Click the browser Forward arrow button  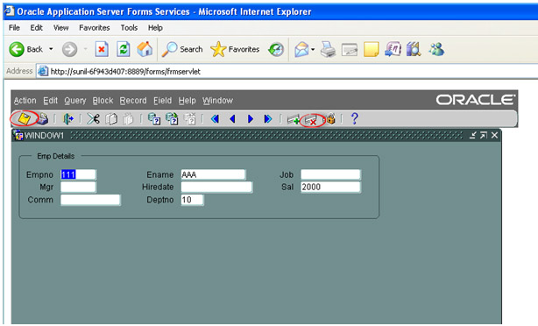(x=69, y=49)
